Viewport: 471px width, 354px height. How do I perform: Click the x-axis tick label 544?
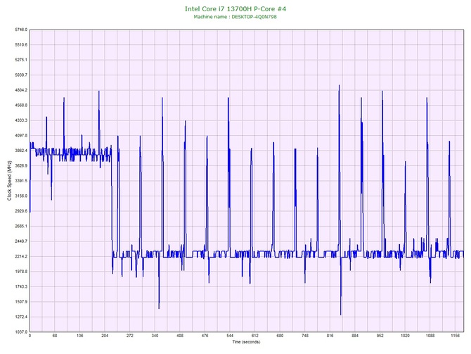230,336
